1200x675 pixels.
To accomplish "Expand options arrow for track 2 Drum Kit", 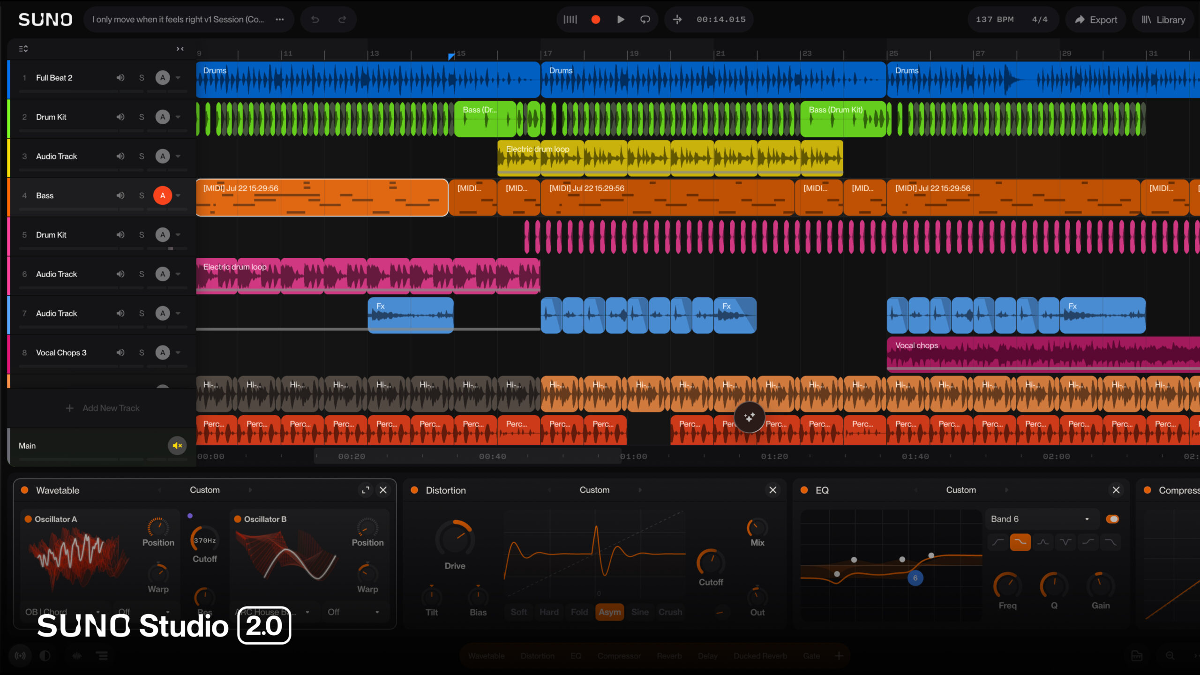I will point(178,117).
